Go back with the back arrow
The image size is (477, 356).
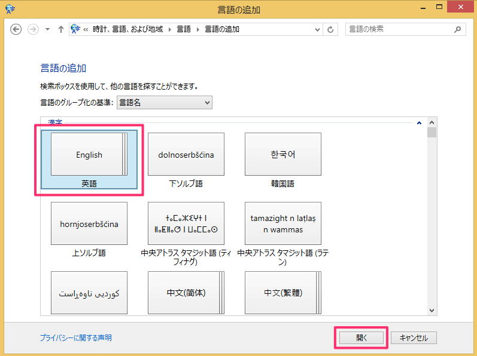click(16, 29)
